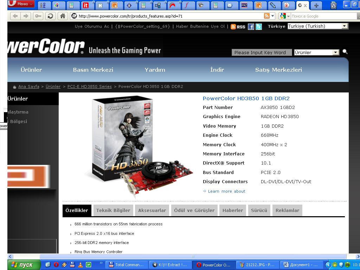Launch Internet Explorer quick launch icon
This screenshot has height=270, width=360.
tap(48, 265)
